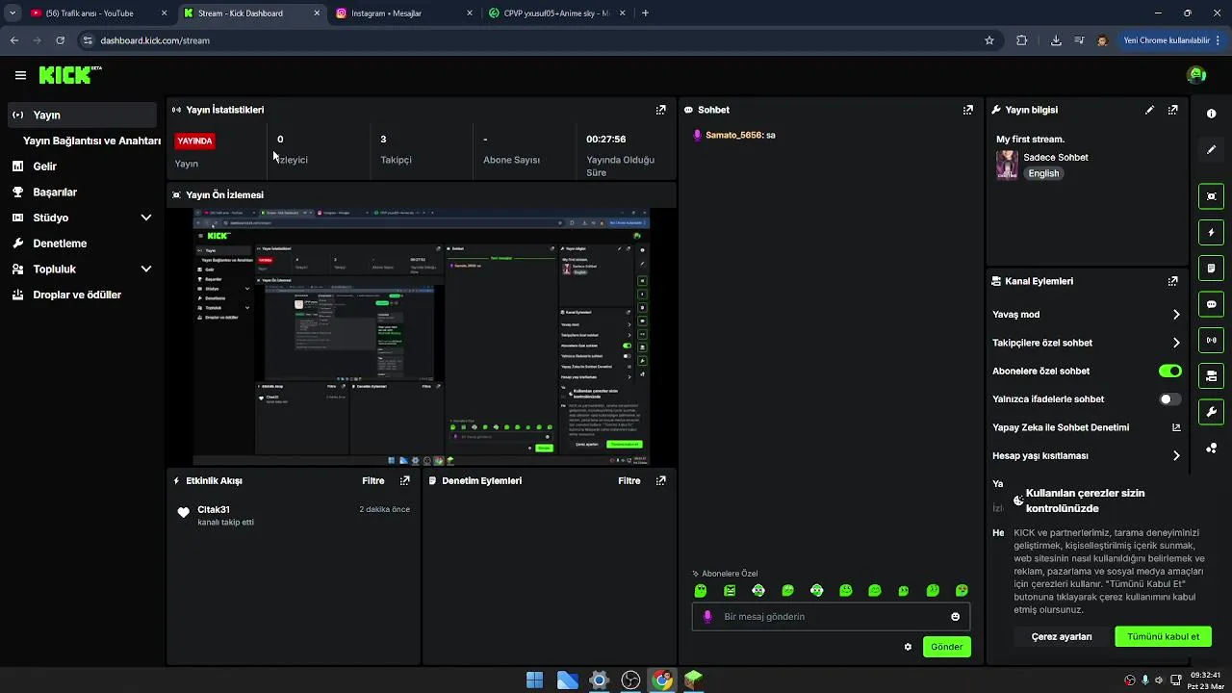Turn off Abonelere özel sohbet toggle
Image resolution: width=1232 pixels, height=693 pixels.
coord(1170,371)
